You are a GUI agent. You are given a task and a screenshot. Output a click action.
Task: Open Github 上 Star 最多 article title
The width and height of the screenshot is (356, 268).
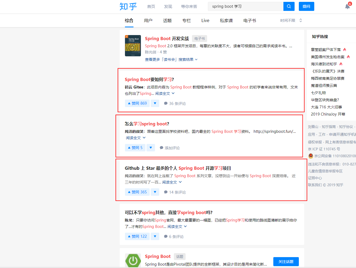(x=178, y=168)
